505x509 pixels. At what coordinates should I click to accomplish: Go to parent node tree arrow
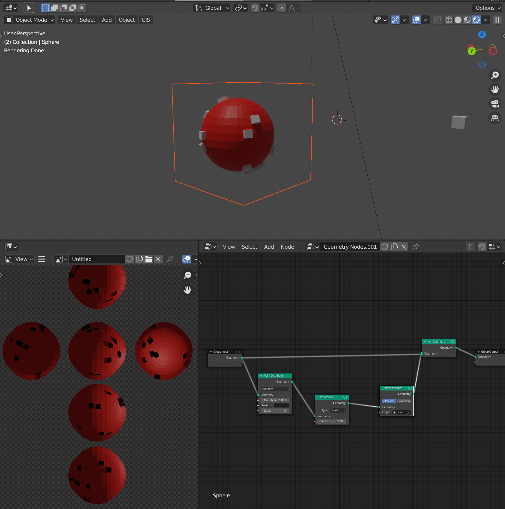click(x=470, y=247)
